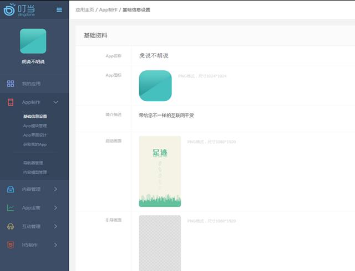
Task: Click the red H5制作 HTML5 icon
Action: click(x=11, y=245)
